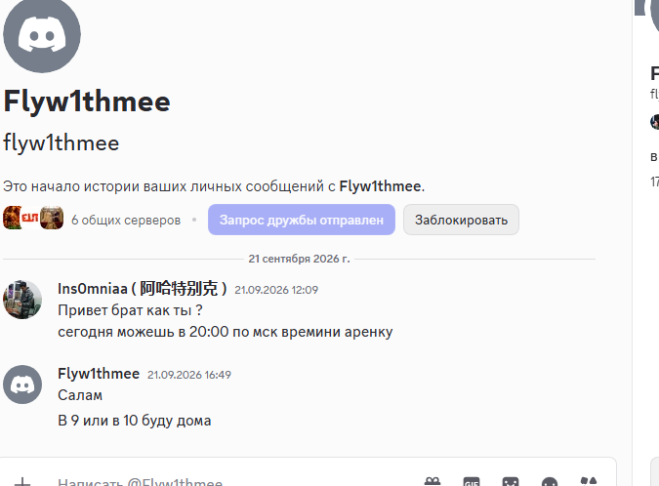The width and height of the screenshot is (659, 486).
Task: Open the red ЕЦЛ mutual server icon
Action: (x=30, y=218)
